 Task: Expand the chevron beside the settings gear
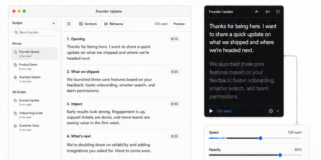(x=278, y=111)
